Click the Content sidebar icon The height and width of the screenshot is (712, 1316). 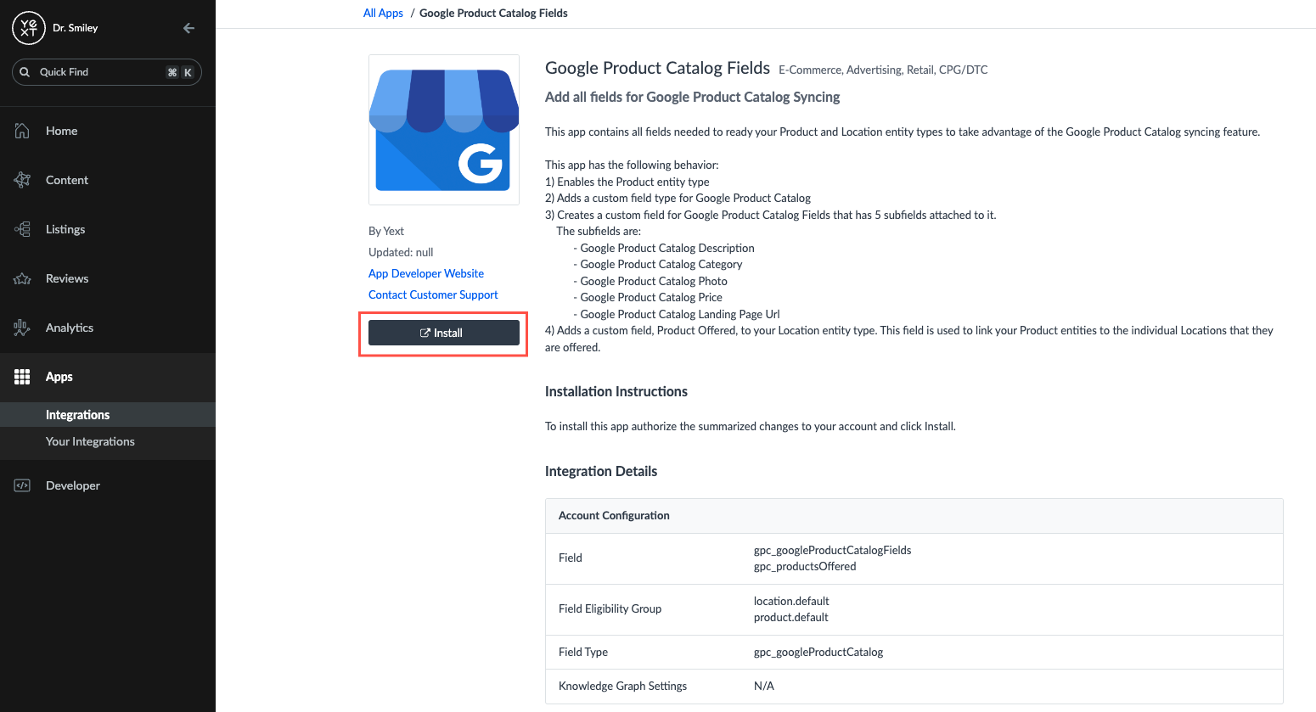click(x=22, y=180)
